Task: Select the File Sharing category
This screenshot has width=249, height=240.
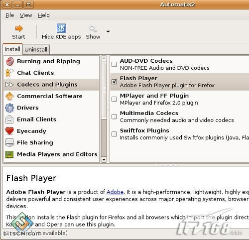Action: point(51,142)
